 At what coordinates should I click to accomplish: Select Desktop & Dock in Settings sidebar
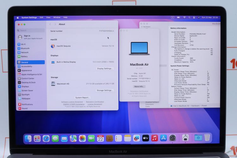click(x=31, y=82)
